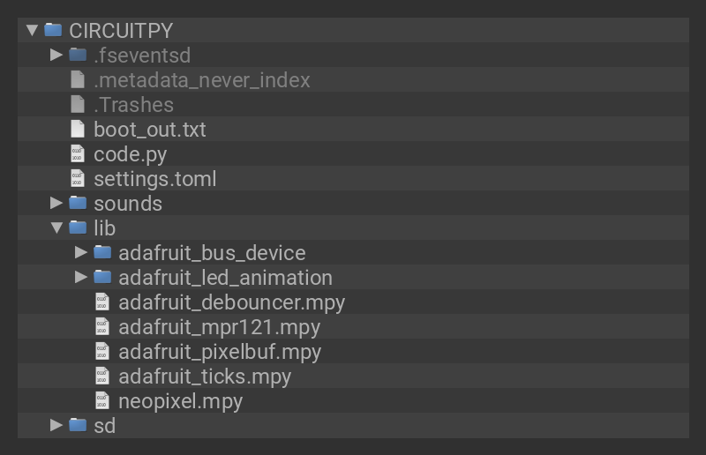706x455 pixels.
Task: Click the adafruit_bus_device folder icon
Action: [x=102, y=253]
